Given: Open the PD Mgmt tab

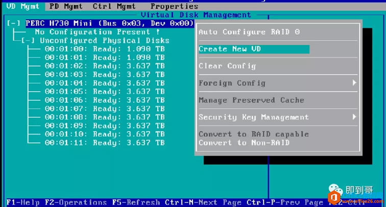Looking at the screenshot, I should (x=66, y=7).
